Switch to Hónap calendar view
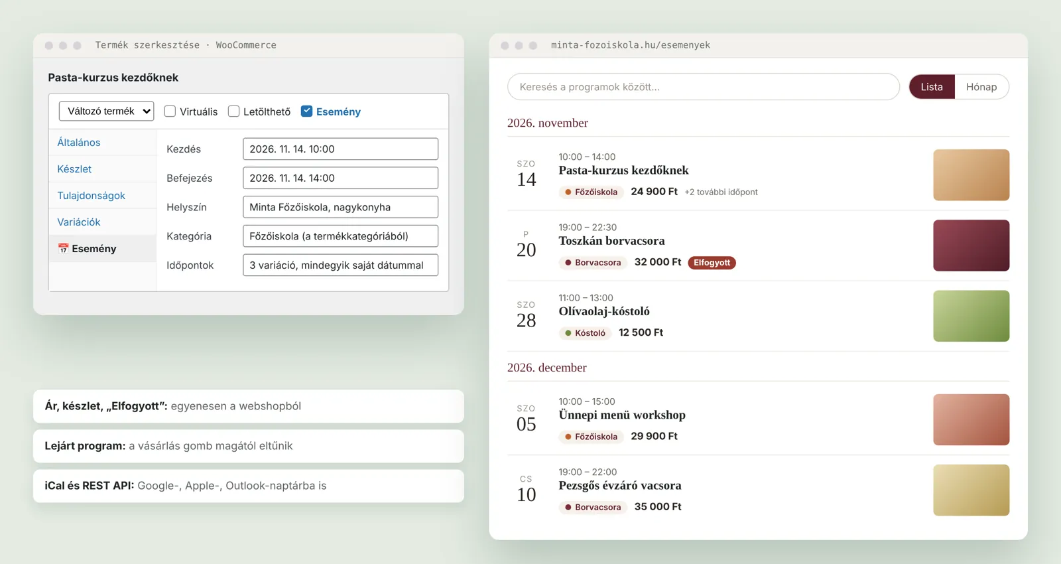 981,87
